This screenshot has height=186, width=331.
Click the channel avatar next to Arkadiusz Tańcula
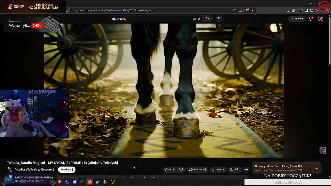(10, 169)
